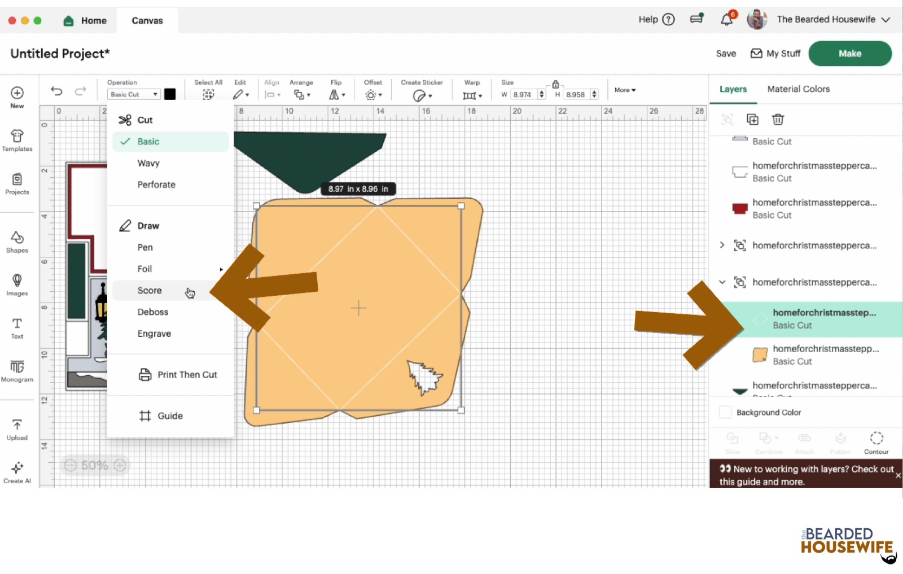Image resolution: width=903 pixels, height=574 pixels.
Task: Click the width size input field
Action: [x=523, y=95]
